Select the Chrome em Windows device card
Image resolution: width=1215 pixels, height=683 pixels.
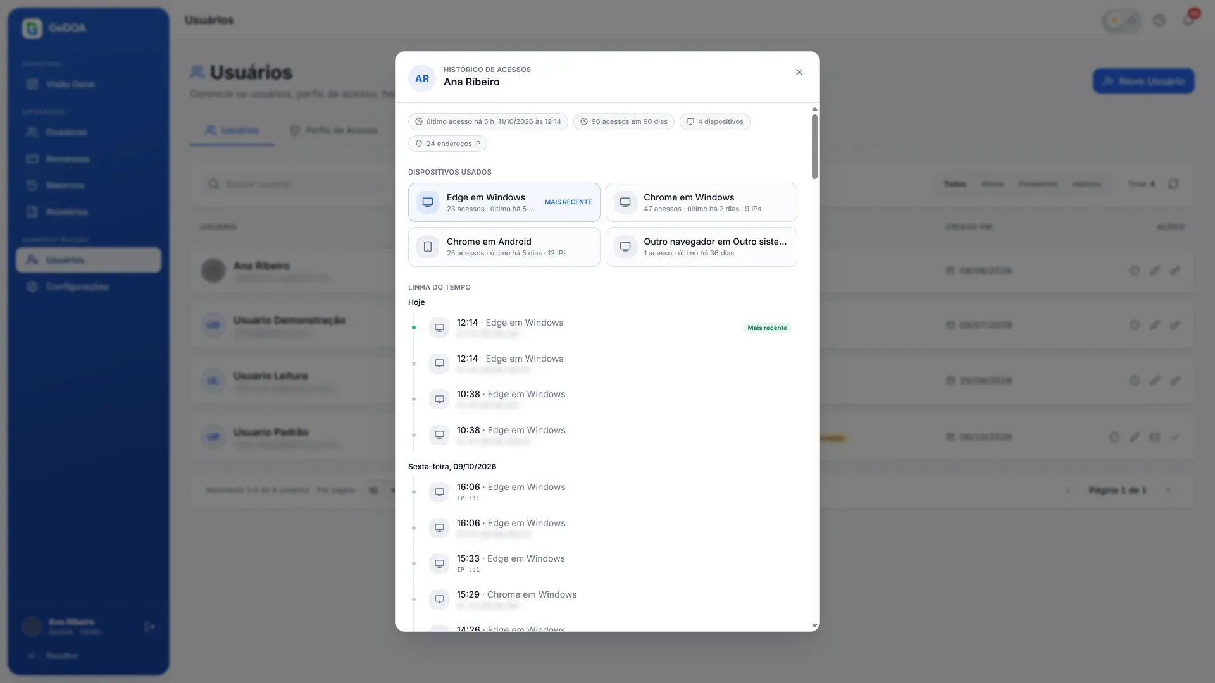(701, 202)
